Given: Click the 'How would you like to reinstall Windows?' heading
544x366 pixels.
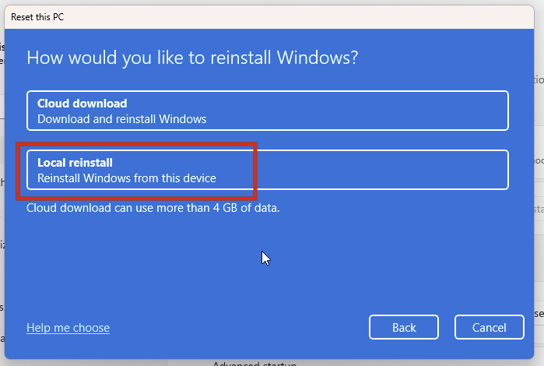Looking at the screenshot, I should (x=192, y=58).
